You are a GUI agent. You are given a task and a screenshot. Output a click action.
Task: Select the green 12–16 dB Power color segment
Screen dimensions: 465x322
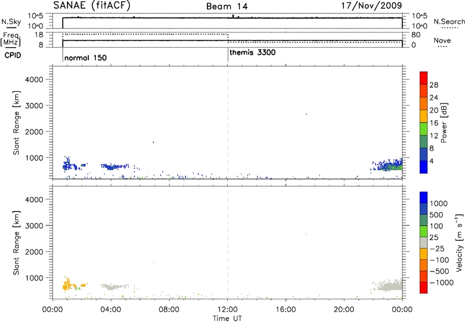tap(424, 128)
